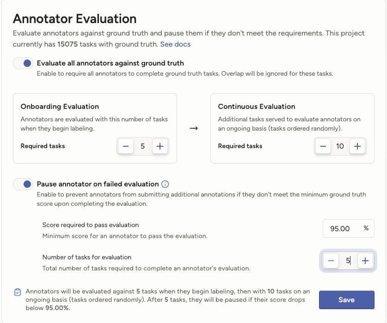Click the clipboard summary icon
Image resolution: width=387 pixels, height=323 pixels.
point(18,292)
